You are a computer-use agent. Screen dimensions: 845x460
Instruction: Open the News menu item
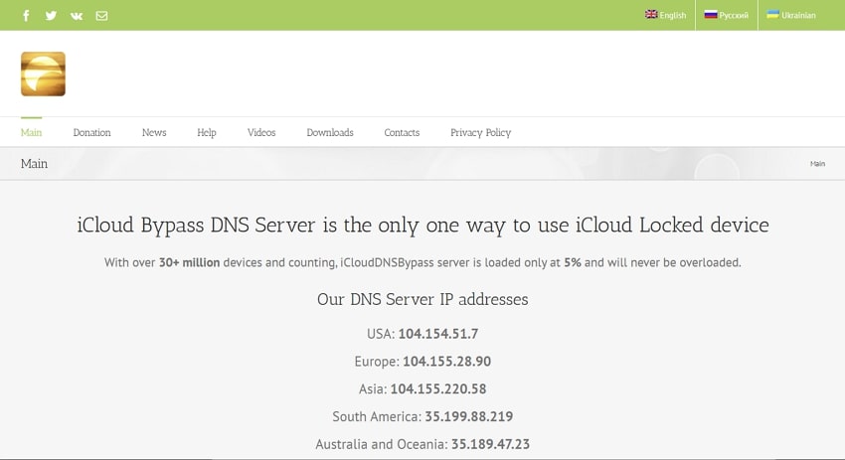(154, 132)
